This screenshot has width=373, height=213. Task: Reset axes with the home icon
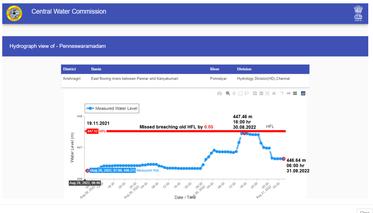pos(274,93)
